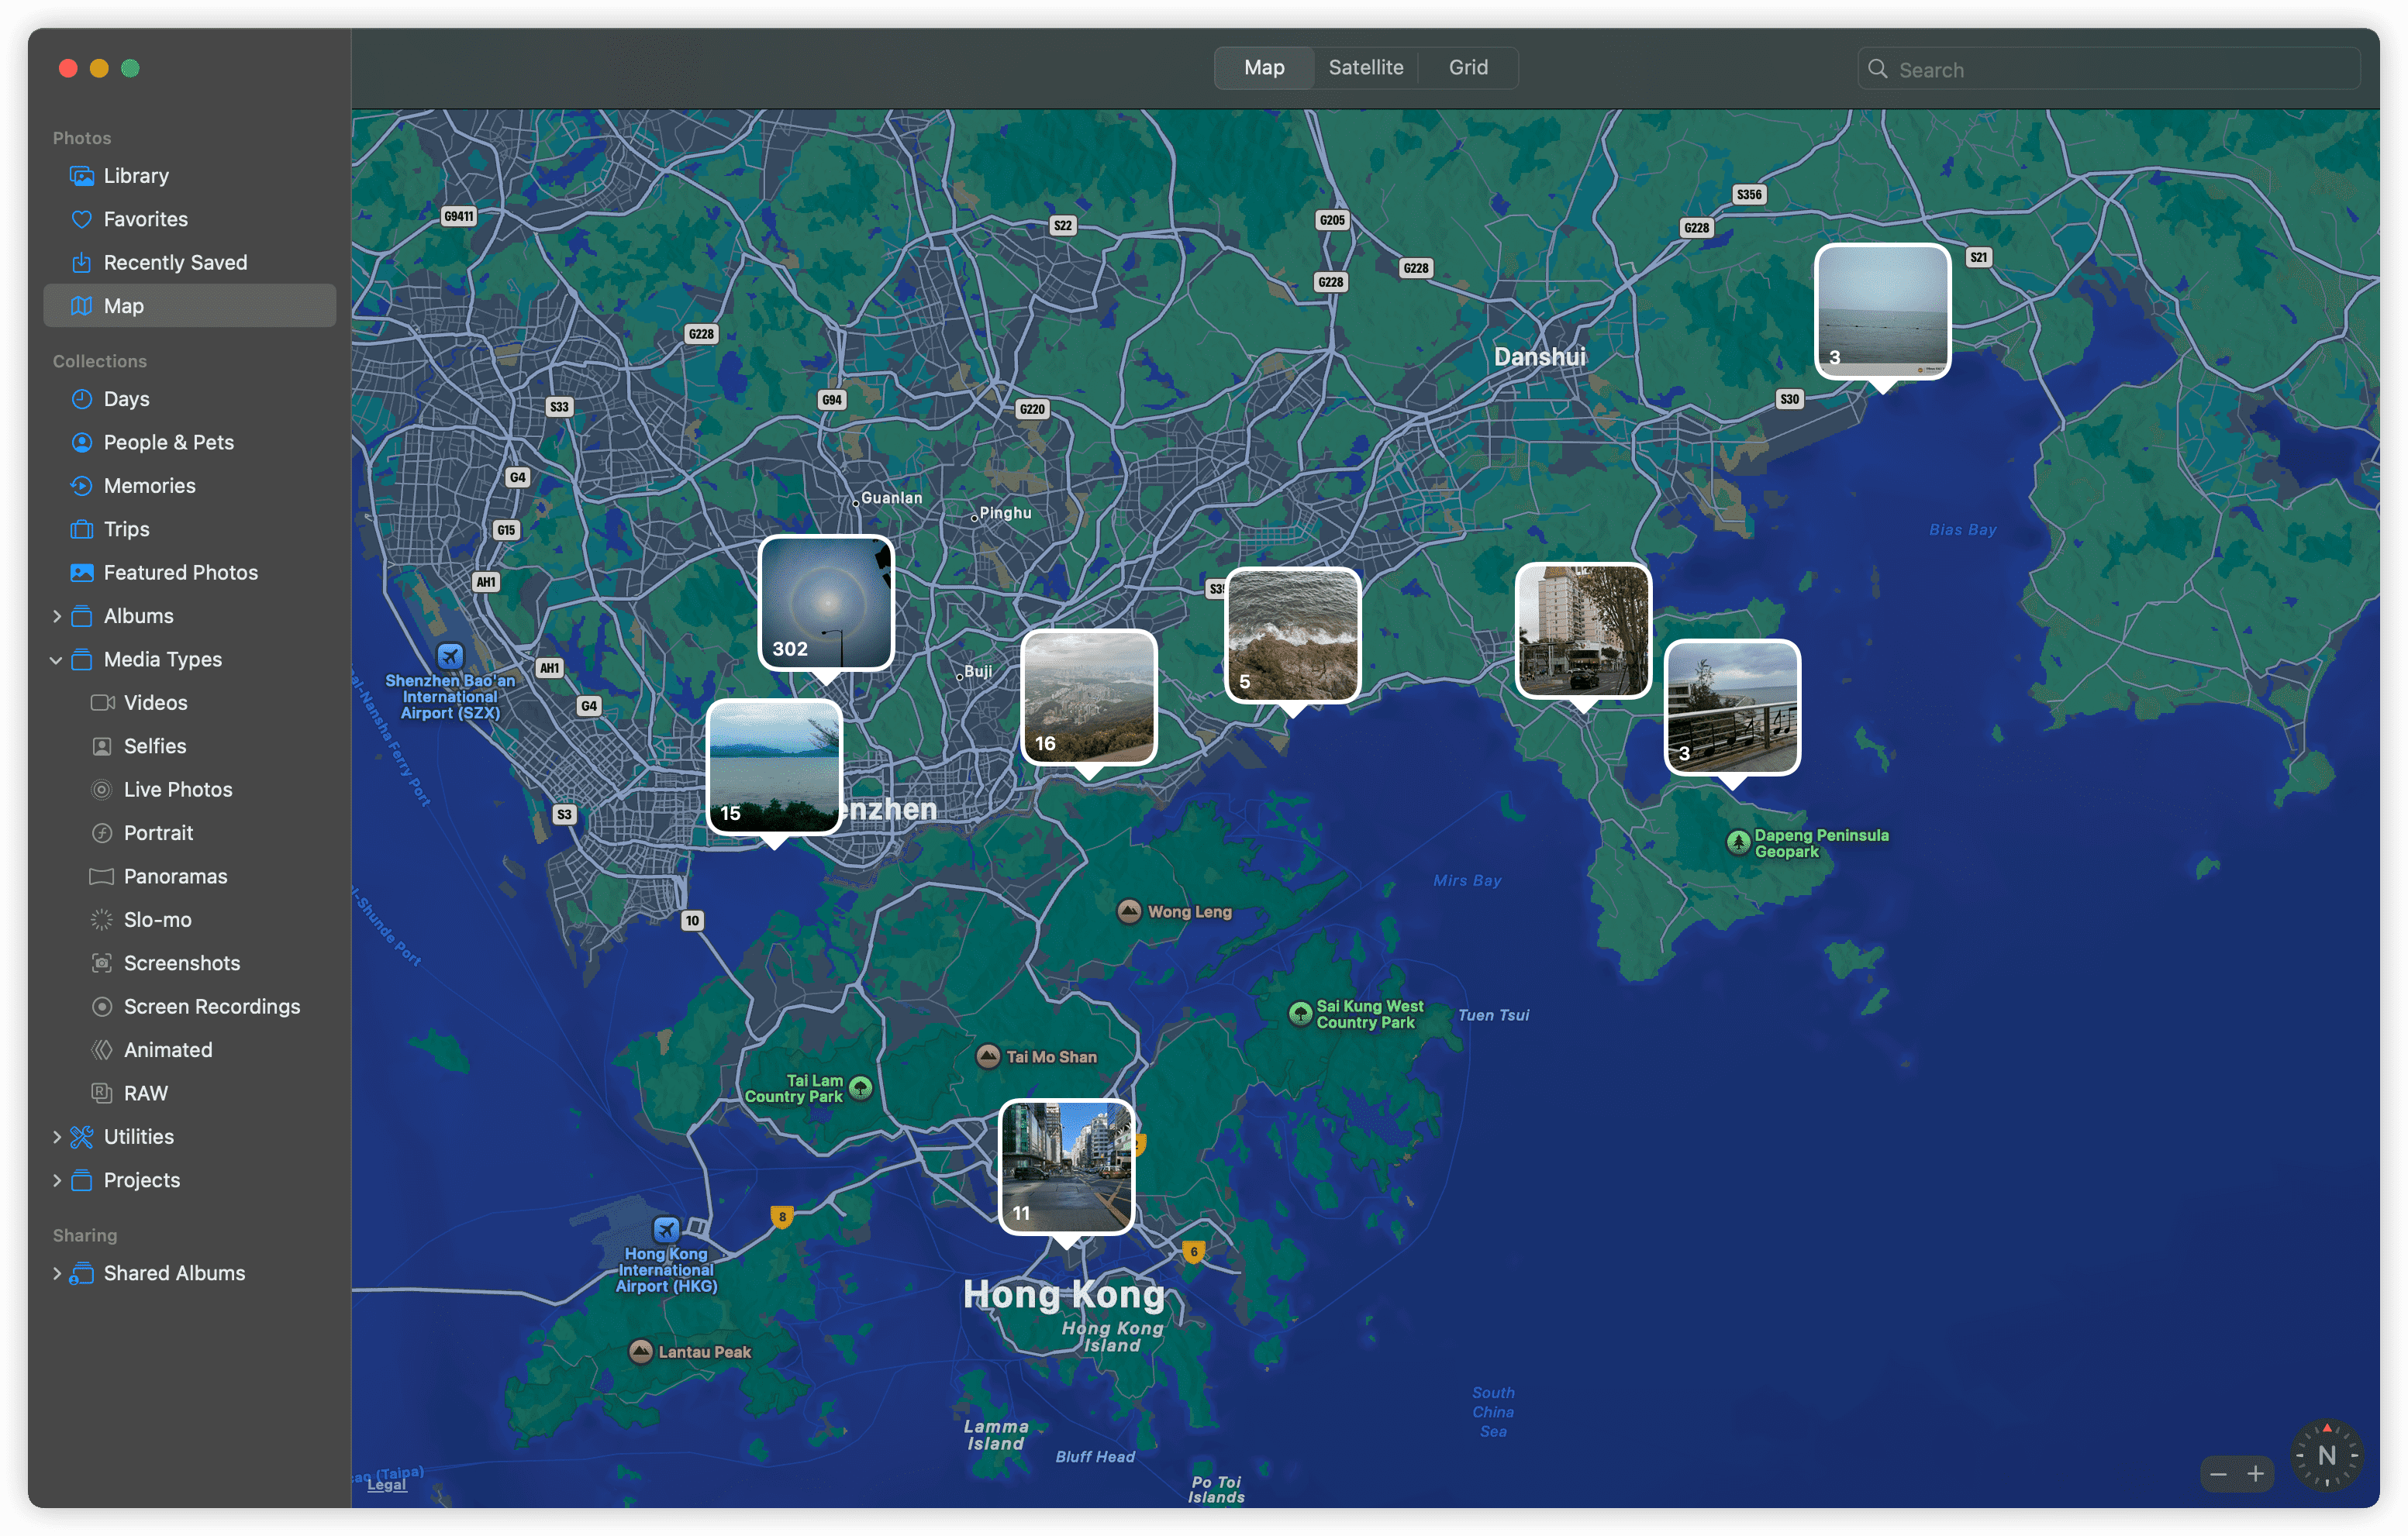Screen dimensions: 2408x1536
Task: Open the Favorites heart icon
Action: click(x=82, y=219)
